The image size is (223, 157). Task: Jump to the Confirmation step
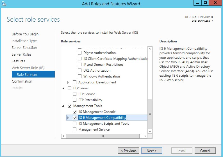point(22,81)
